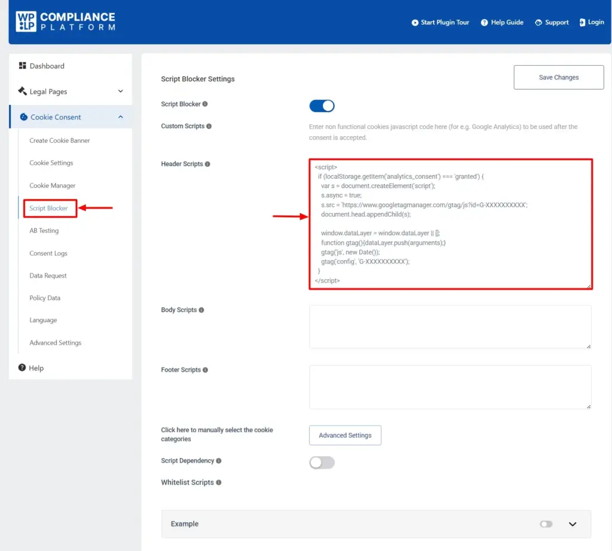Navigate to Consent Logs
Viewport: 612px width, 551px height.
tap(48, 253)
